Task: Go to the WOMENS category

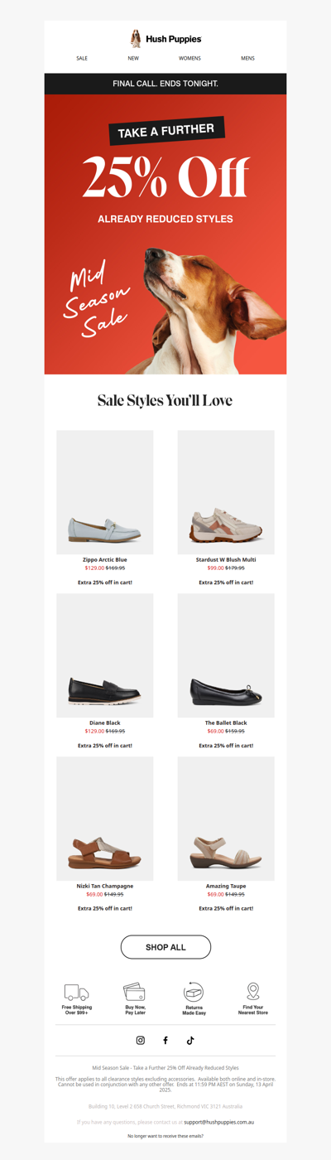Action: tap(189, 59)
